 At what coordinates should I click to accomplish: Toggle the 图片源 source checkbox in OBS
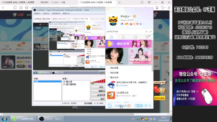64,82
